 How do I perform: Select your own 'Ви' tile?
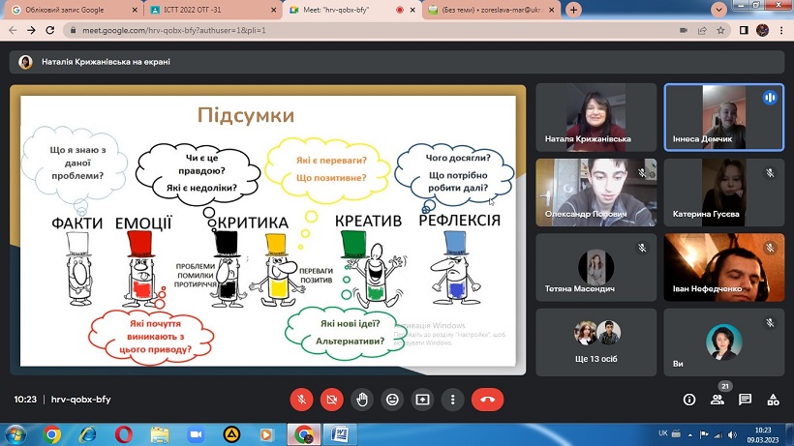(724, 342)
